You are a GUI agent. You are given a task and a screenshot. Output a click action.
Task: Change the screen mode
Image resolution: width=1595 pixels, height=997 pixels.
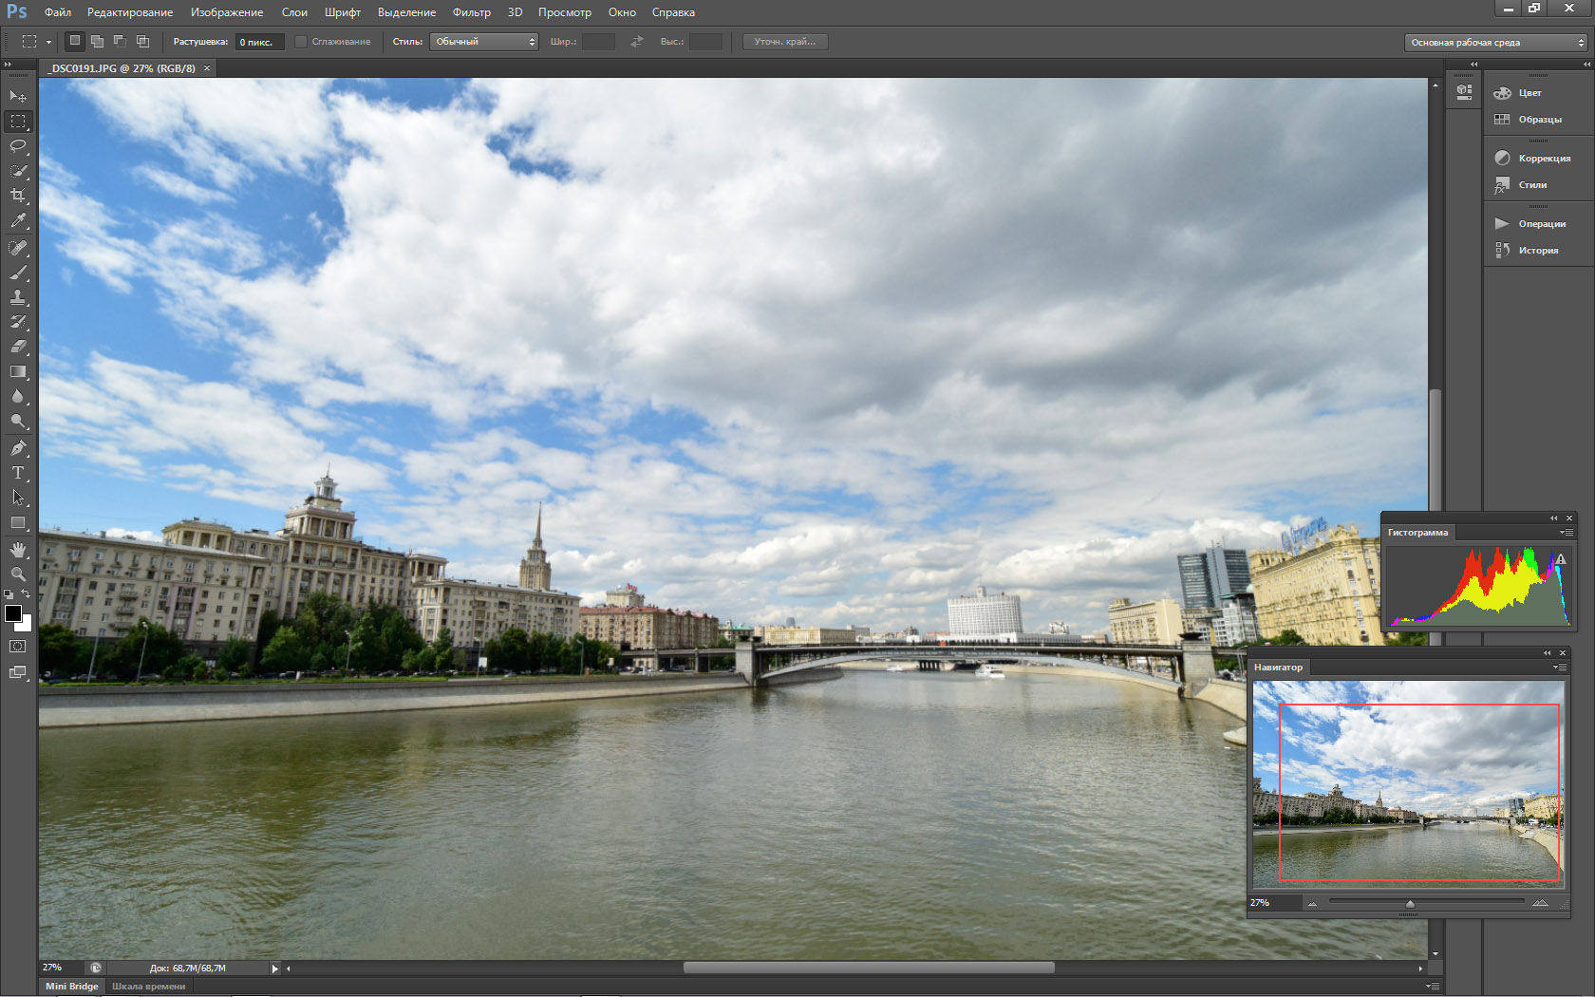pyautogui.click(x=18, y=672)
